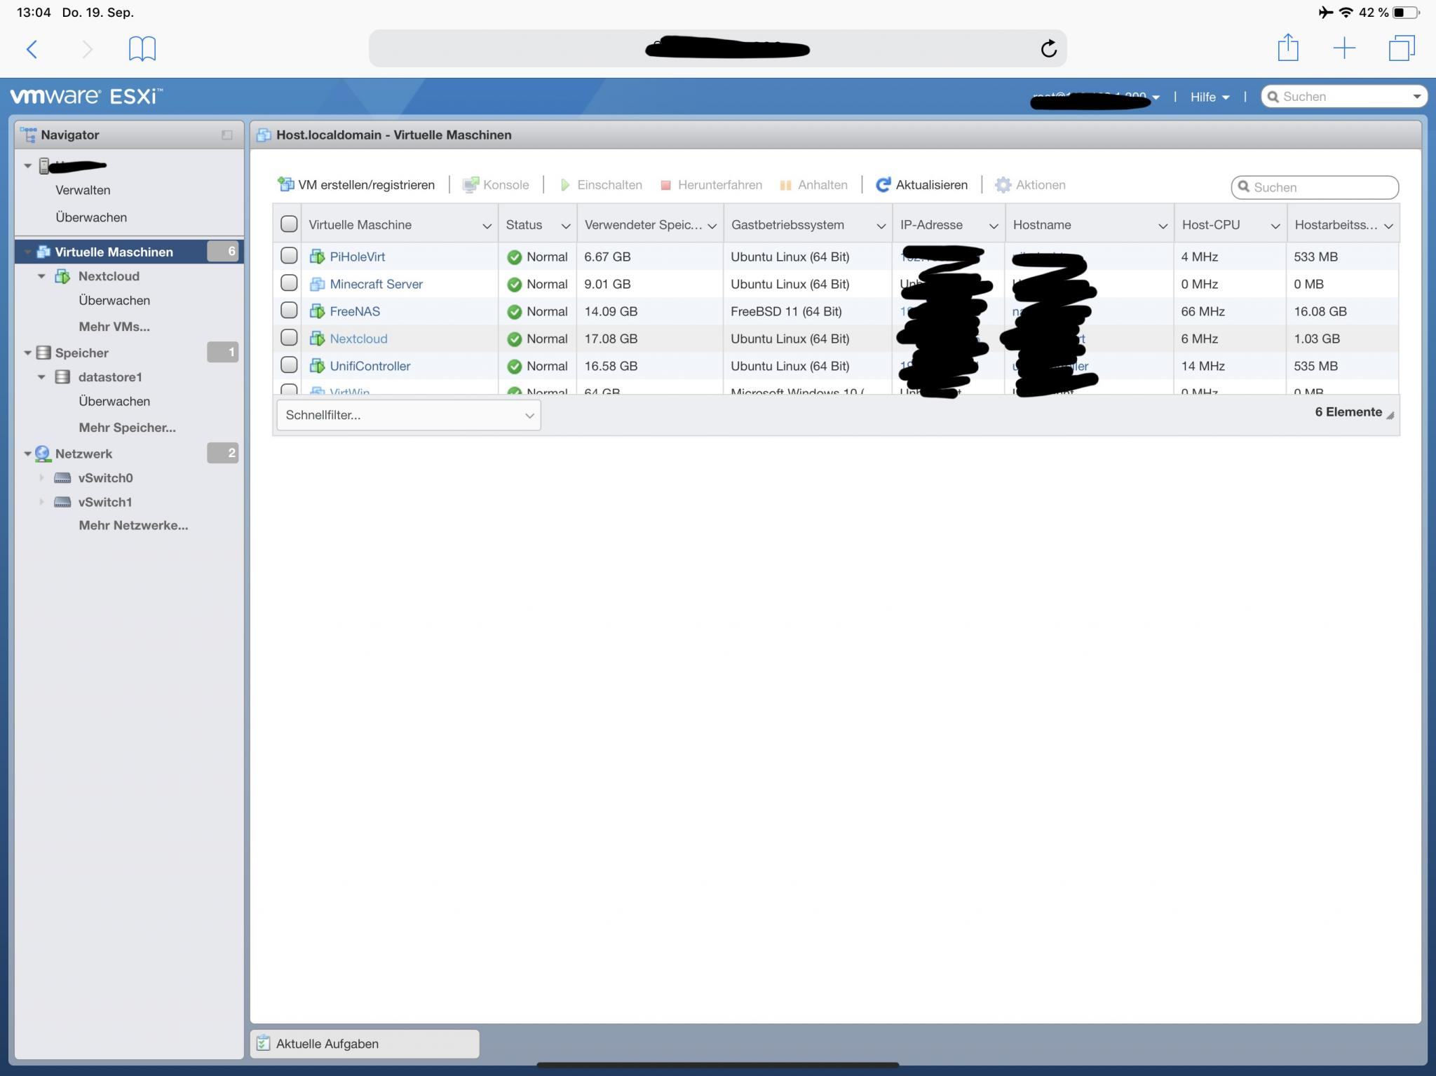The height and width of the screenshot is (1076, 1436).
Task: Collapse the Navigator panel
Action: click(226, 135)
